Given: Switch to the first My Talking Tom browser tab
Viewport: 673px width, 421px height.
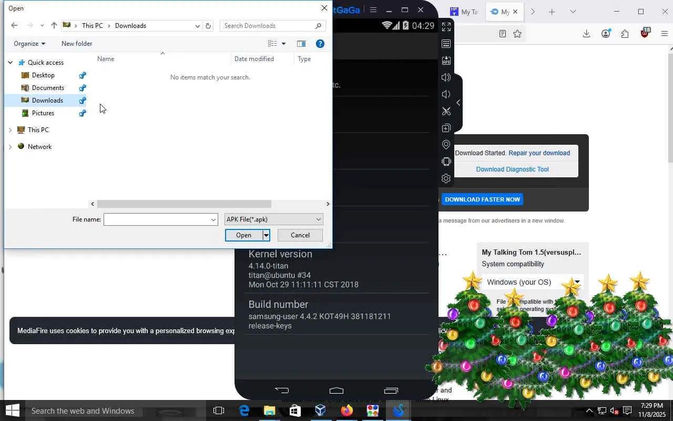Looking at the screenshot, I should click(x=463, y=12).
